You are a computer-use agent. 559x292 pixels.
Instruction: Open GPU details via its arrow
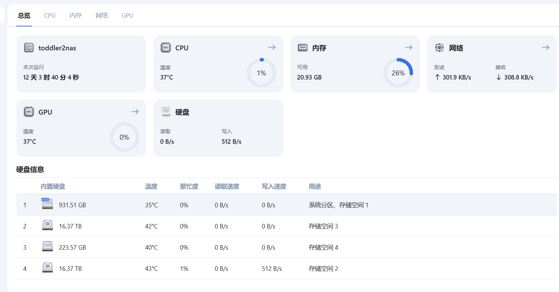[x=135, y=112]
